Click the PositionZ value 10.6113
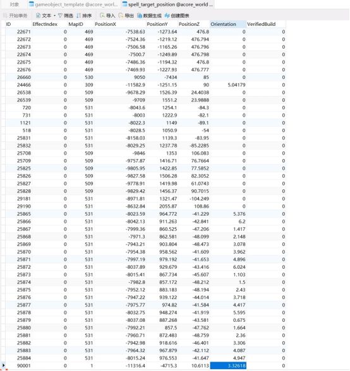Image resolution: width=350 pixels, height=371 pixels. pos(200,365)
